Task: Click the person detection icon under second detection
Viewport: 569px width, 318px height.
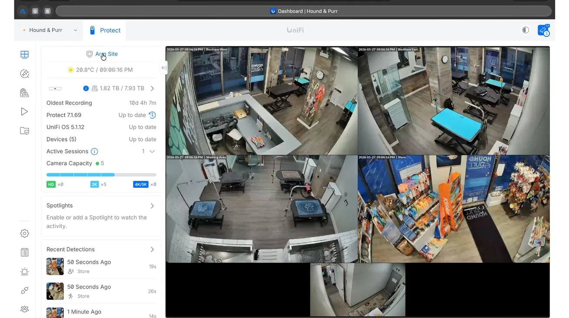Action: click(x=71, y=296)
